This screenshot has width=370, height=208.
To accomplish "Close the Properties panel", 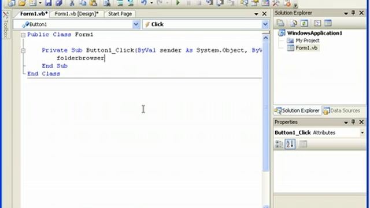I will click(x=361, y=122).
